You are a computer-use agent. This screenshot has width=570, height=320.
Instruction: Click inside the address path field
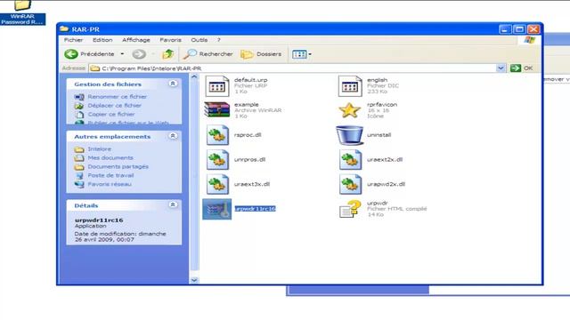[x=293, y=68]
